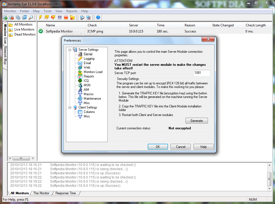Click Cancel in the Preferences dialog

[x=181, y=147]
